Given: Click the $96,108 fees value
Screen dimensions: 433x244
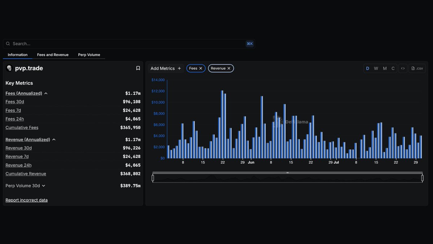Looking at the screenshot, I should (132, 102).
